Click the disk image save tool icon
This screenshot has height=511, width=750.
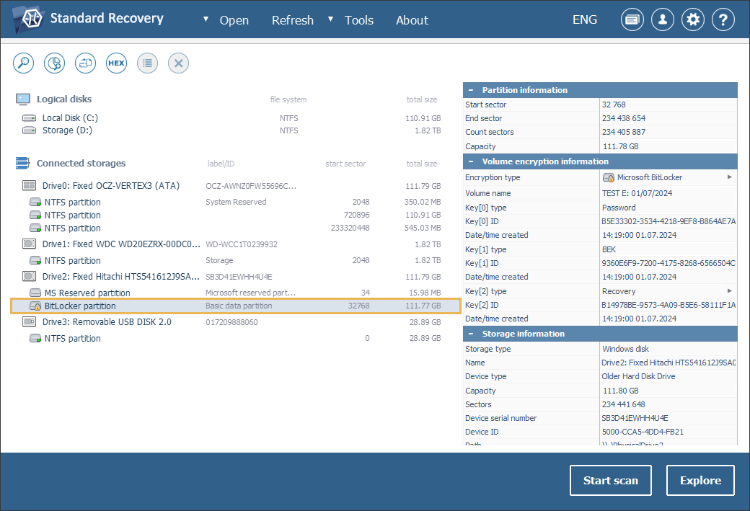pyautogui.click(x=86, y=63)
